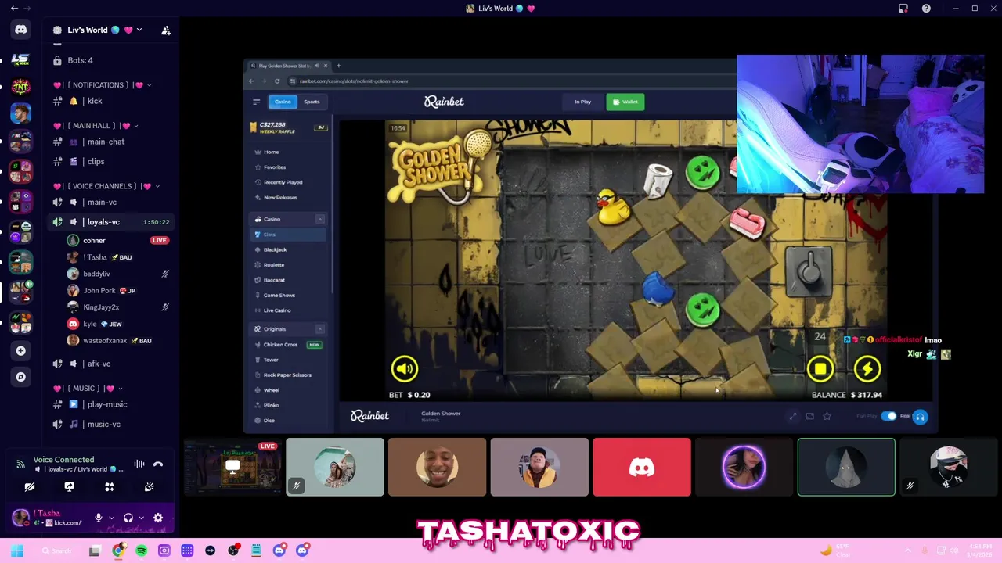Open Discover servers compass icon
Image resolution: width=1002 pixels, height=563 pixels.
tap(21, 377)
